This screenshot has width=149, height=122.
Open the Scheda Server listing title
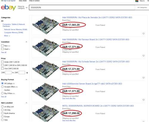click(x=96, y=62)
